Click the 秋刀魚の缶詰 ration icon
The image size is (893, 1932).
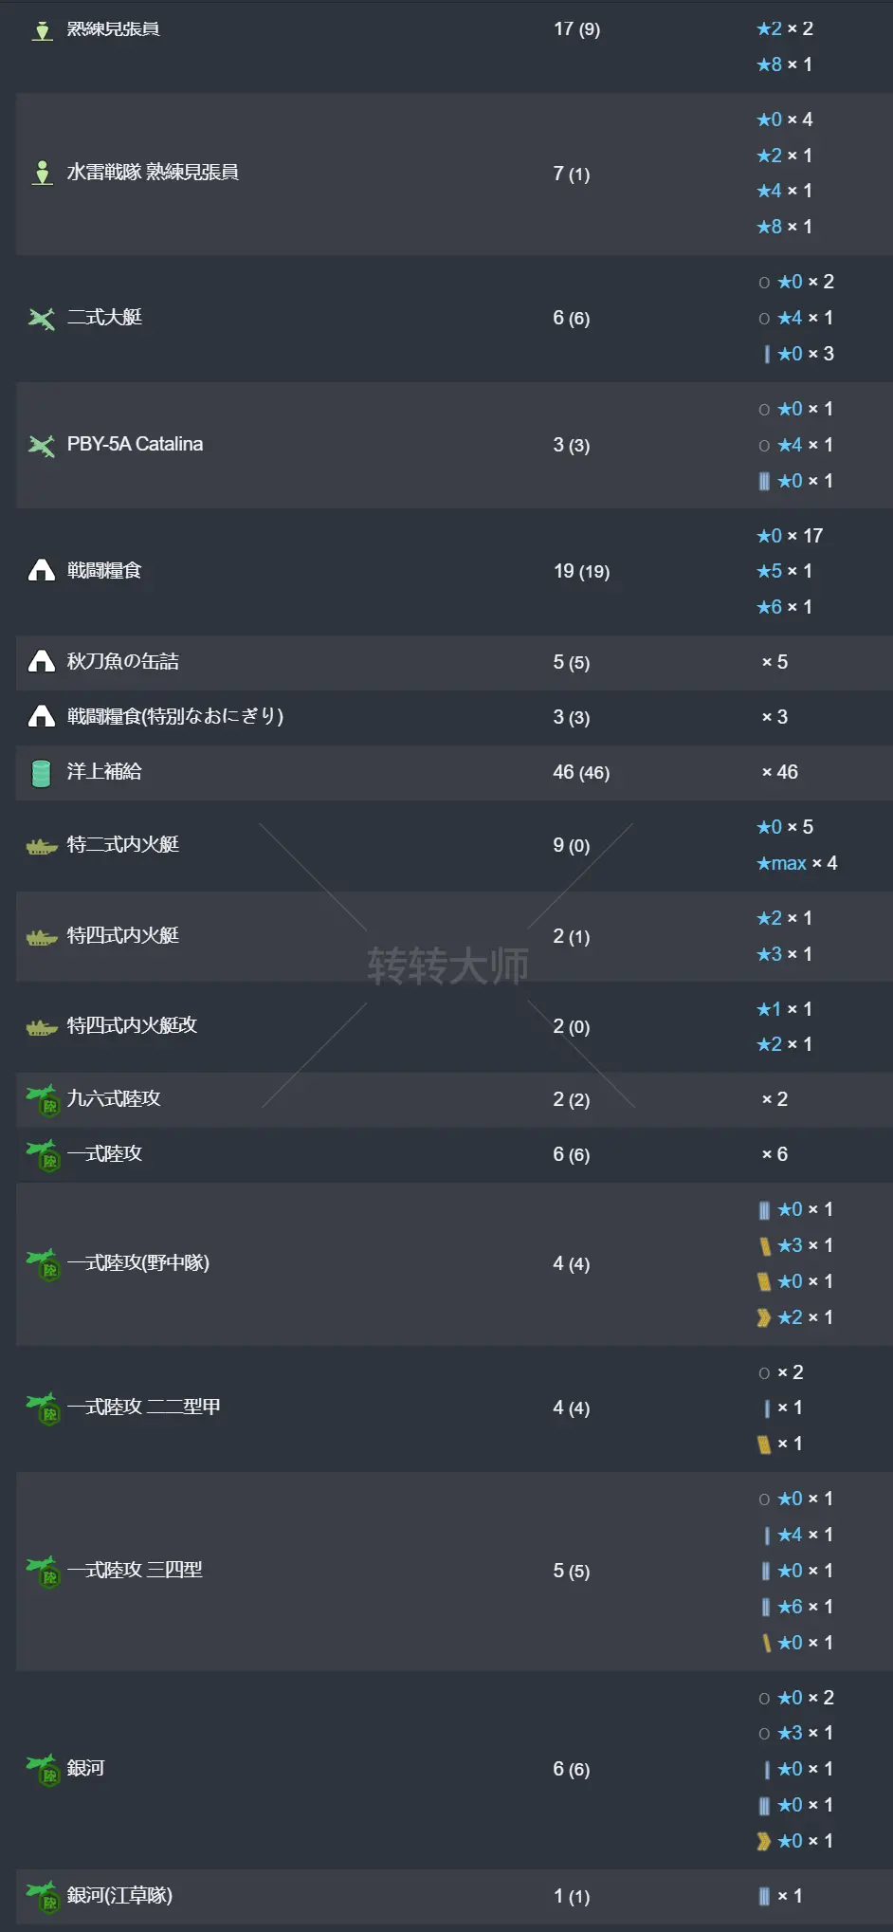pyautogui.click(x=42, y=661)
